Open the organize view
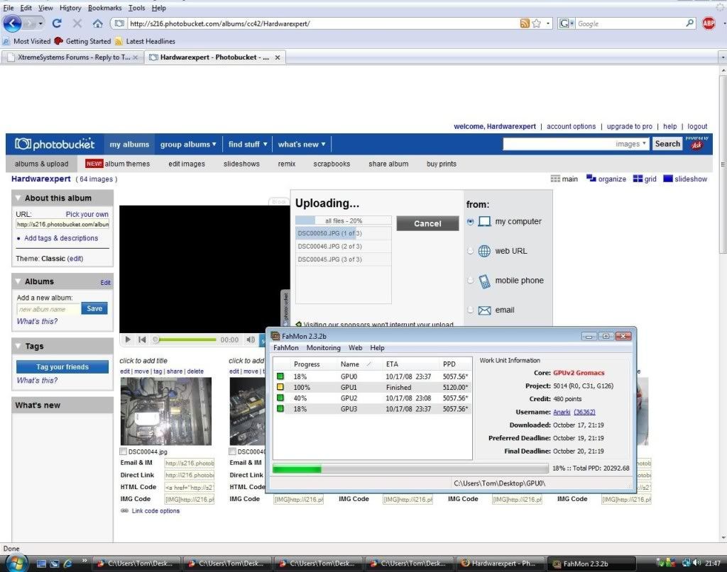The width and height of the screenshot is (727, 572). tap(606, 179)
